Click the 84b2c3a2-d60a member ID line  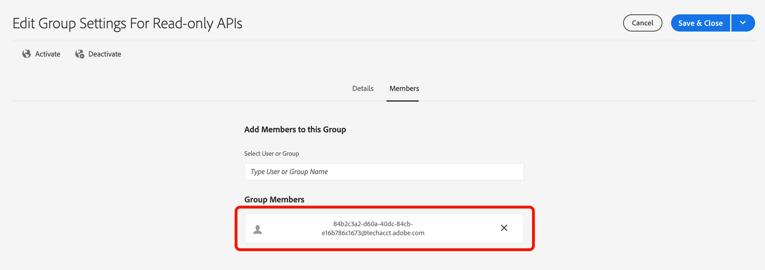click(x=373, y=224)
